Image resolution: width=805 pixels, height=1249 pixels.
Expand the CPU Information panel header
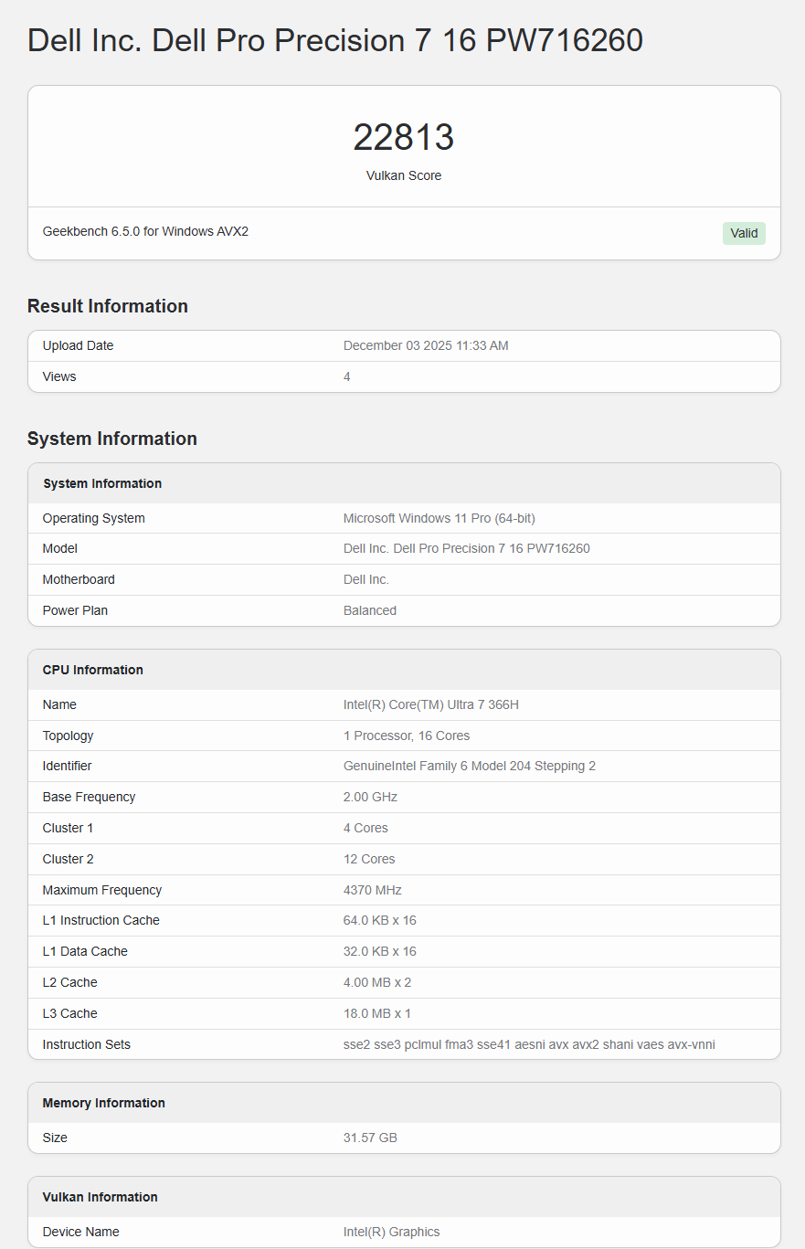point(92,669)
